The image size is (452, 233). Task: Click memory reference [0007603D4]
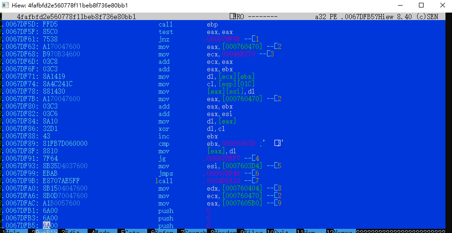point(242,166)
